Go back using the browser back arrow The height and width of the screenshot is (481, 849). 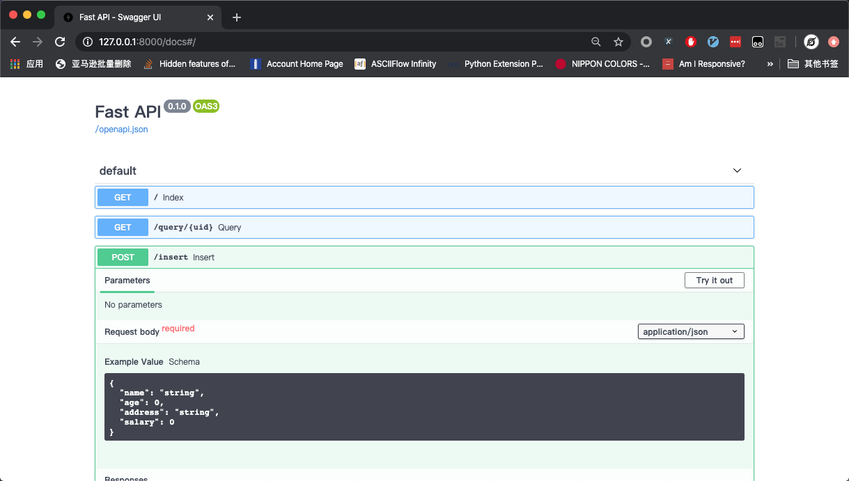click(x=15, y=42)
